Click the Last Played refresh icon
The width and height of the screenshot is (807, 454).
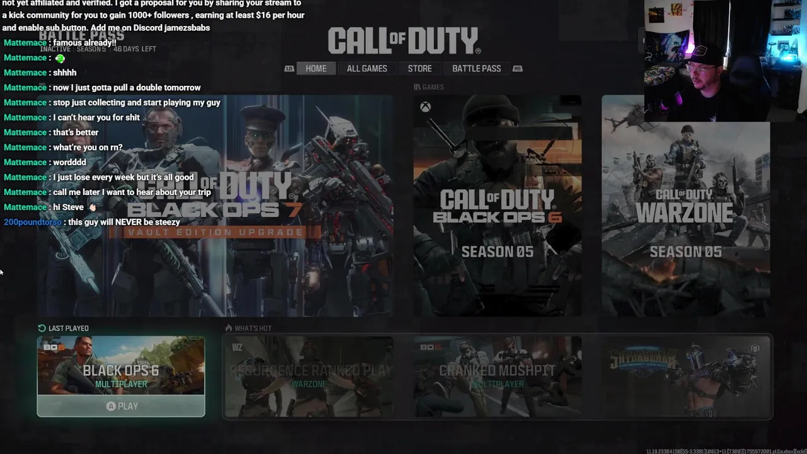coord(42,328)
